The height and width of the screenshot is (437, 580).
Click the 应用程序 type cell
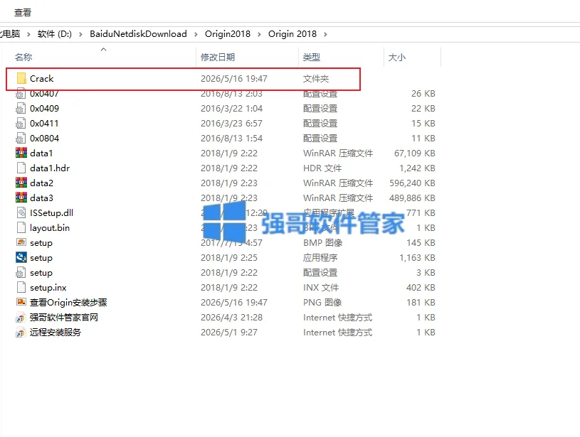tap(320, 257)
